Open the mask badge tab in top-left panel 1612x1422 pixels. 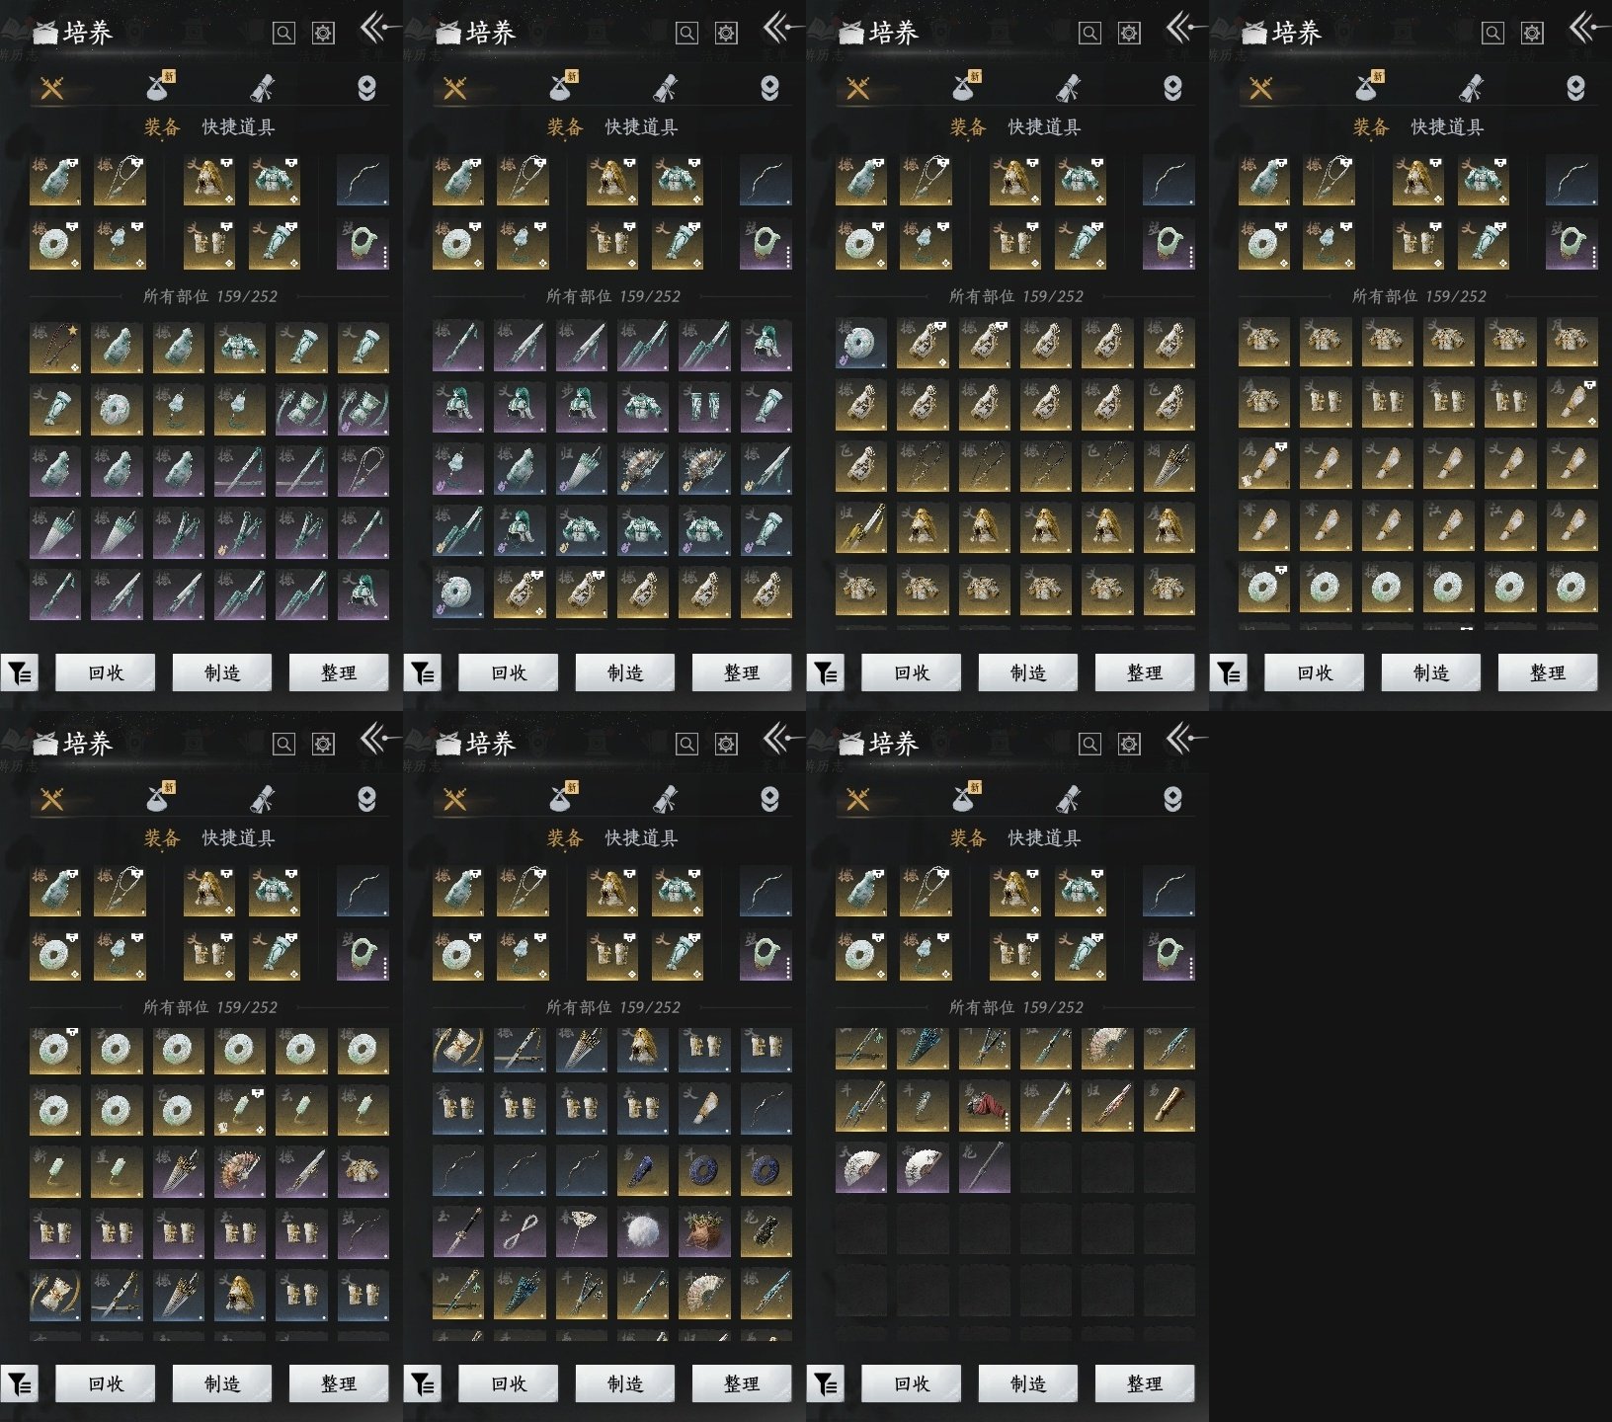pos(366,89)
